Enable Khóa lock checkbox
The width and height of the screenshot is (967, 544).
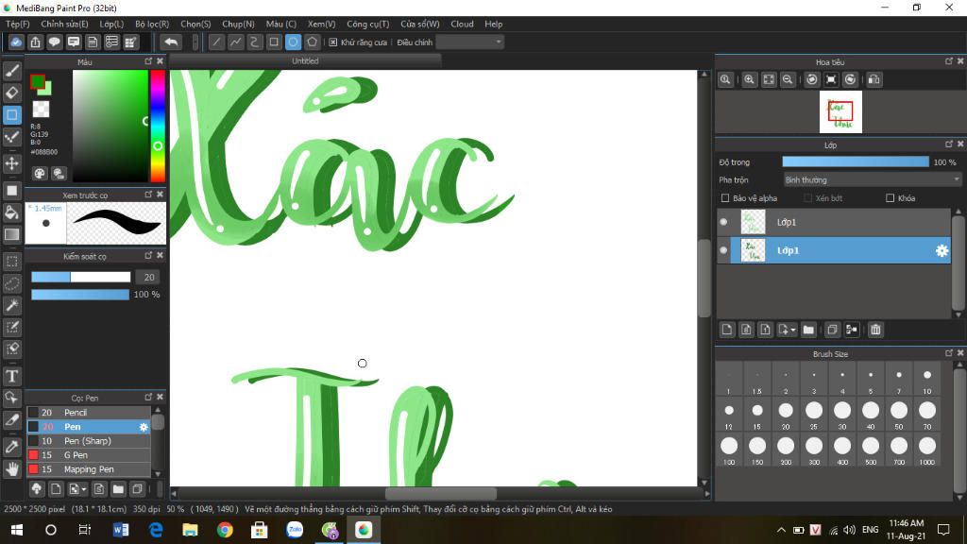click(890, 198)
